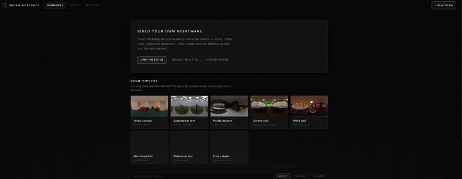462x179 pixels.
Task: Select the Empty dream template card
Action: pyautogui.click(x=229, y=148)
